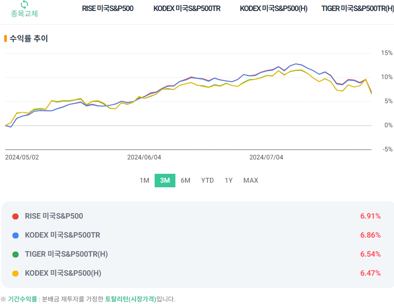
Task: Select RISE 미국S&P500 header
Action: pyautogui.click(x=108, y=8)
